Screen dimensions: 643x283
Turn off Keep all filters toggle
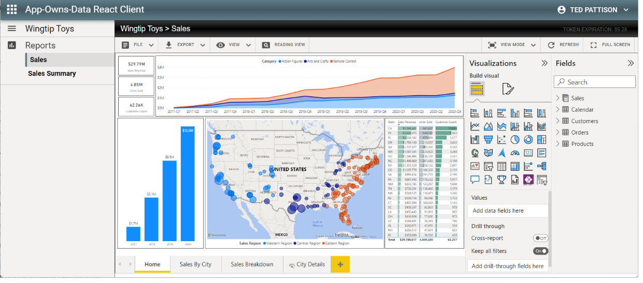click(540, 251)
